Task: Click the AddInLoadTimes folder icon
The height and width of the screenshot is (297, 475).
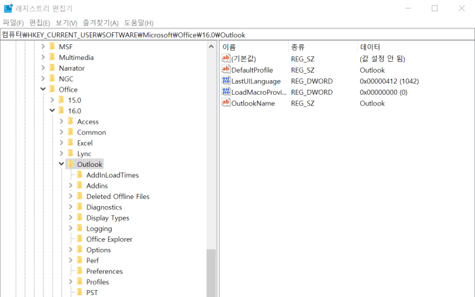Action: (x=80, y=174)
